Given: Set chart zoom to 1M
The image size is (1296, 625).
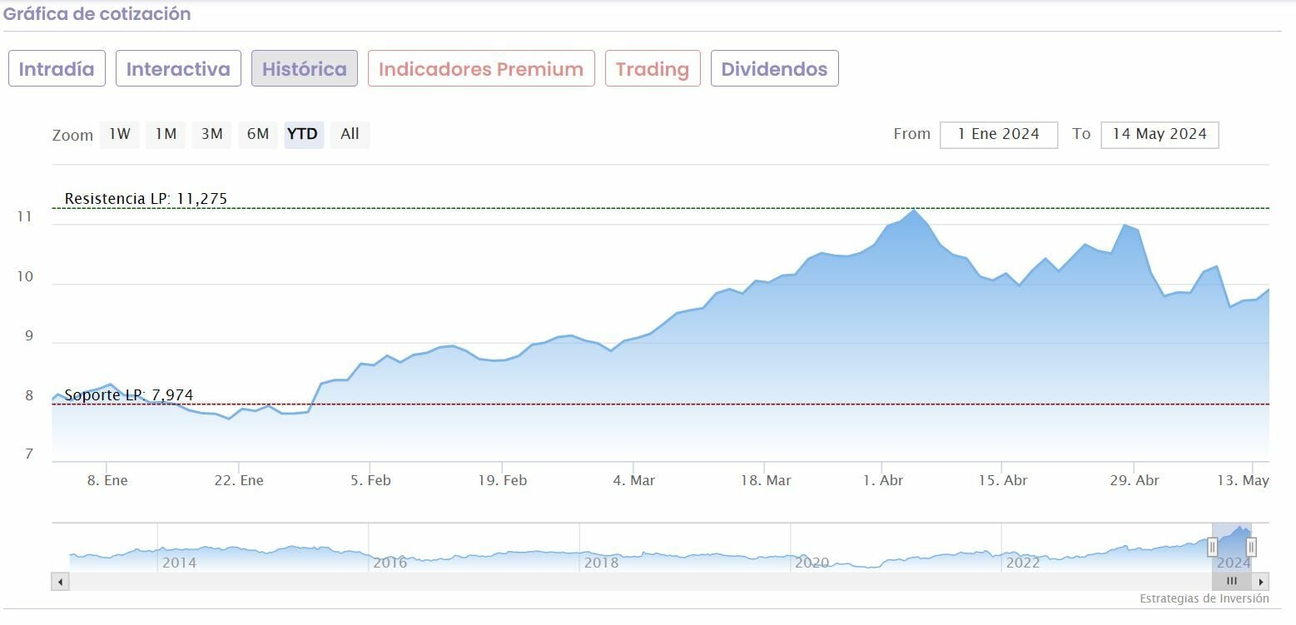Looking at the screenshot, I should (x=166, y=134).
